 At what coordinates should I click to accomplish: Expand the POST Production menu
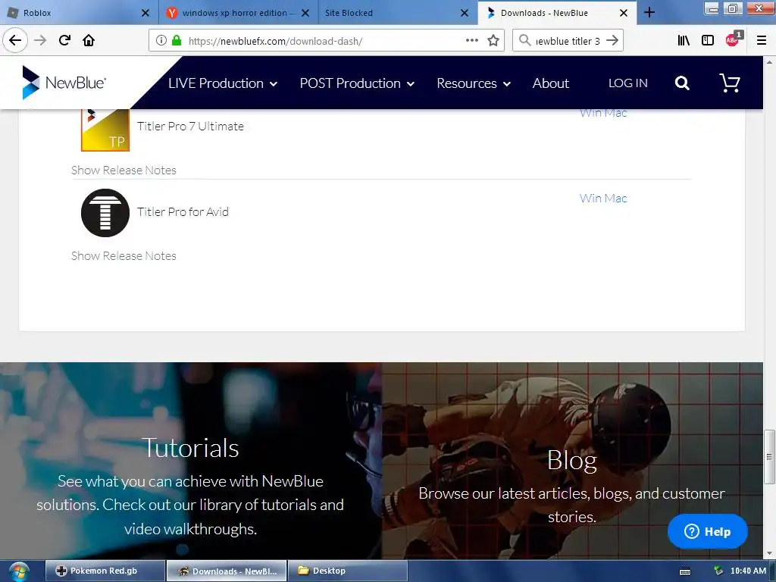pos(357,83)
